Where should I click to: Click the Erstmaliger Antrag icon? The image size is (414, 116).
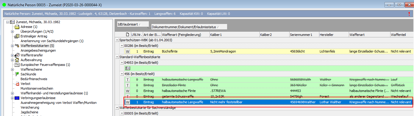(x=17, y=36)
